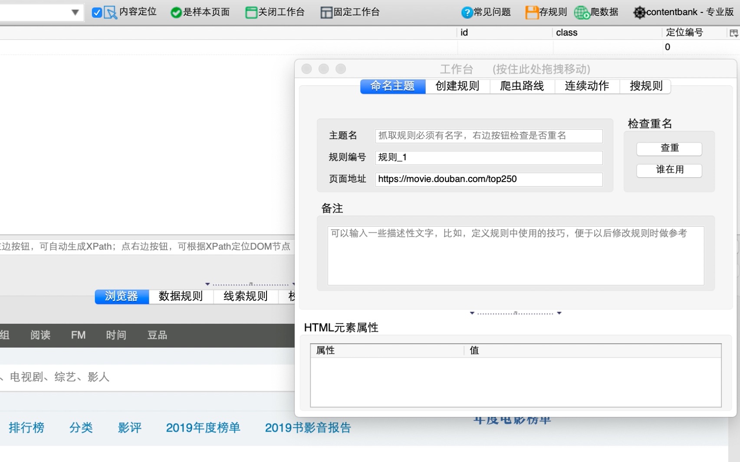The width and height of the screenshot is (740, 462).
Task: Click the 存规则 save disk icon
Action: (532, 13)
